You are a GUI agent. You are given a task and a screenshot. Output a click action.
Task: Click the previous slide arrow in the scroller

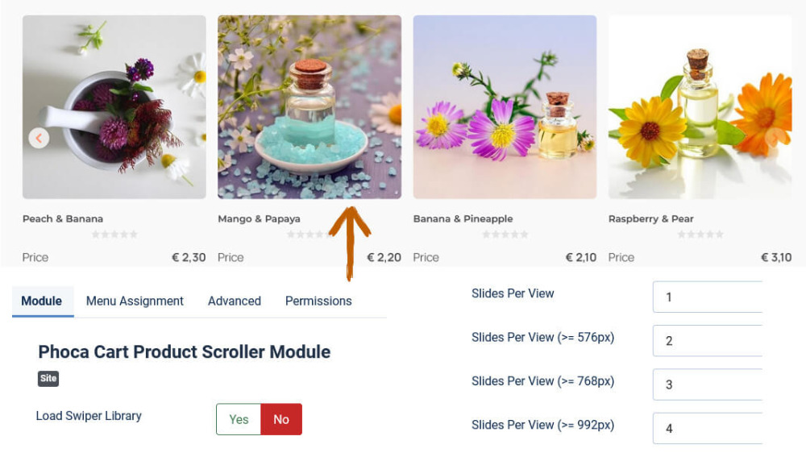click(x=39, y=139)
